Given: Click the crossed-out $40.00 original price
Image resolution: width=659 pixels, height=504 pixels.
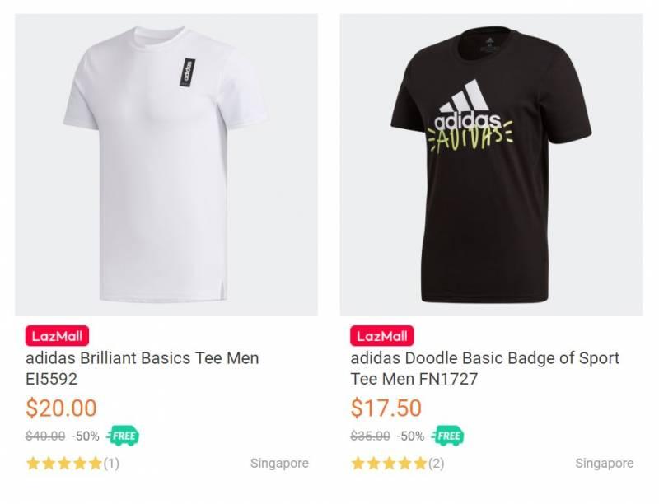Looking at the screenshot, I should (x=45, y=436).
